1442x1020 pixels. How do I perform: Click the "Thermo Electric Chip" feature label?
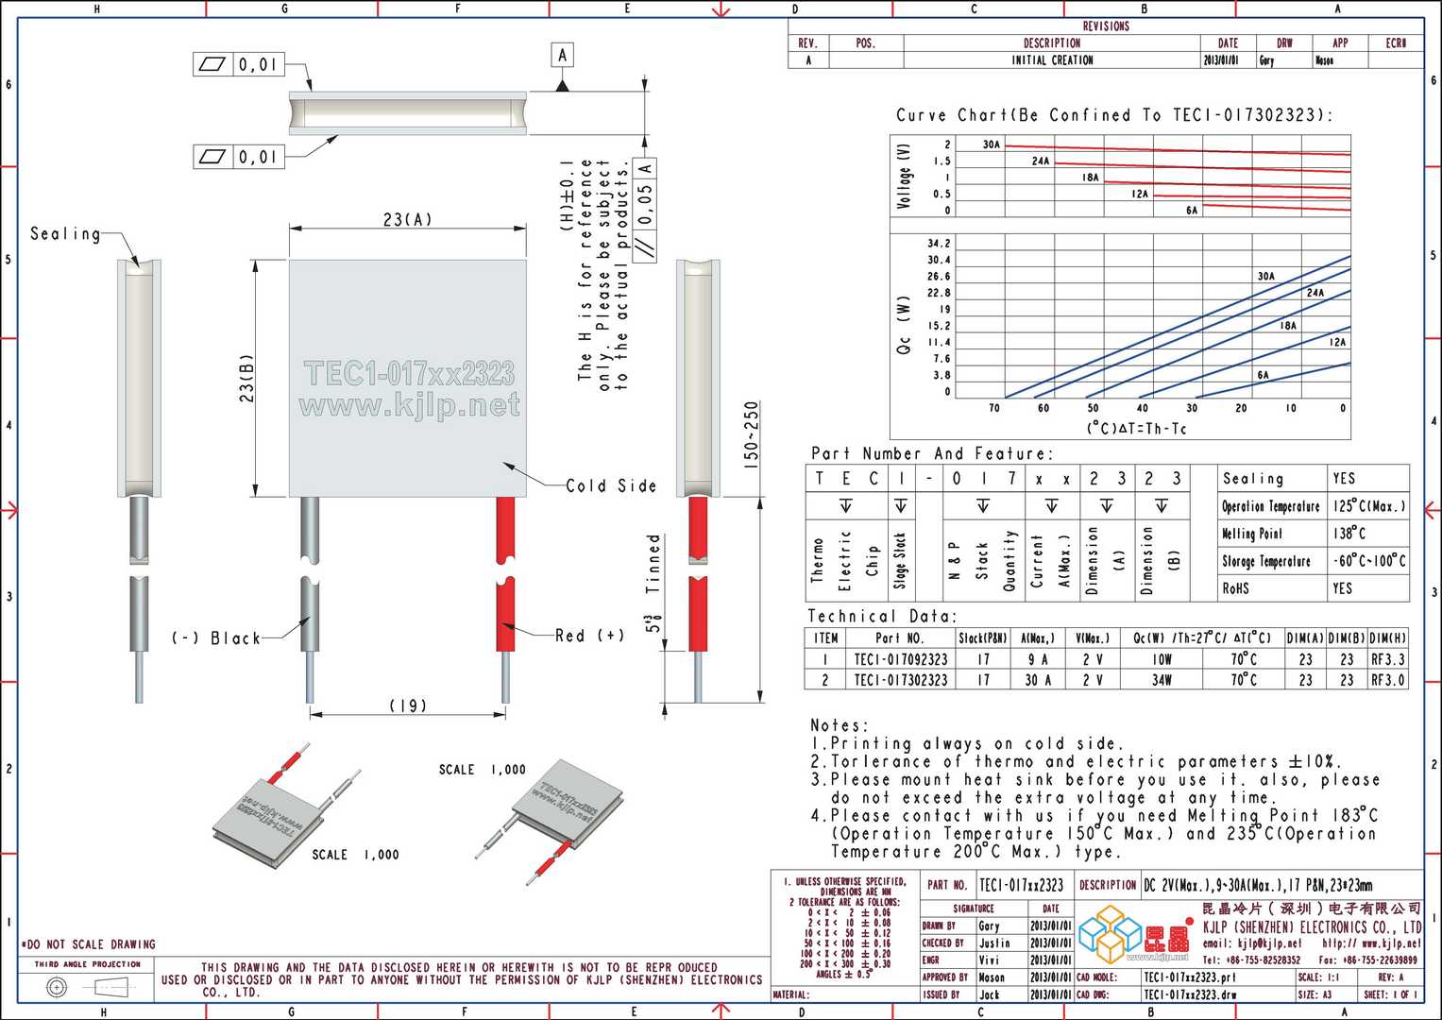[845, 562]
